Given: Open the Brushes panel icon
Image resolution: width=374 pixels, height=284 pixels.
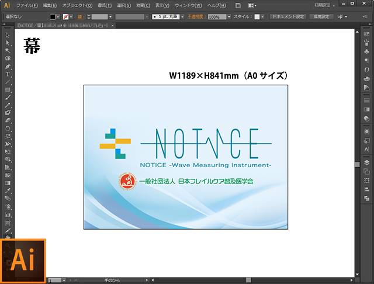Looking at the screenshot, I should [366, 43].
